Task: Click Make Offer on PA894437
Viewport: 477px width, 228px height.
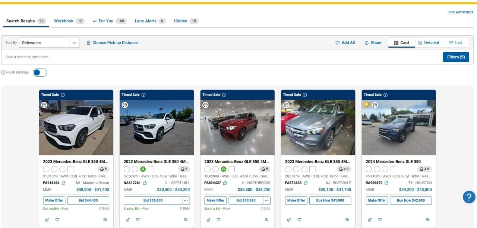Action: (x=216, y=200)
